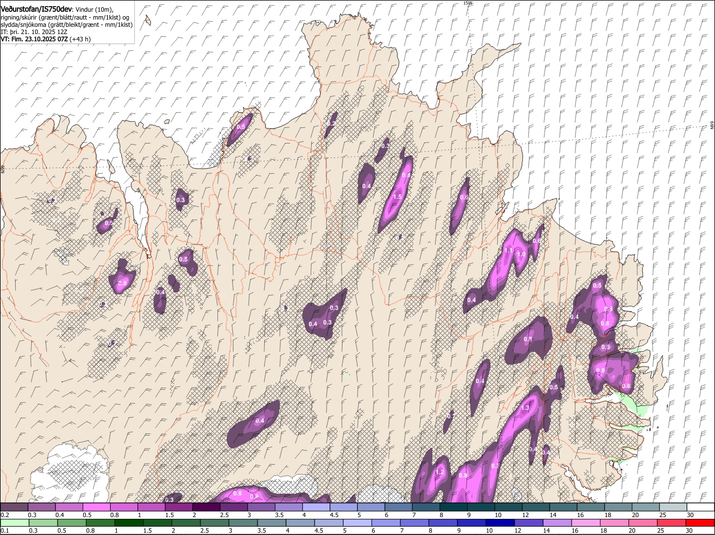Click the lower legend swatch between 0.3 and 0.5

tap(43, 523)
